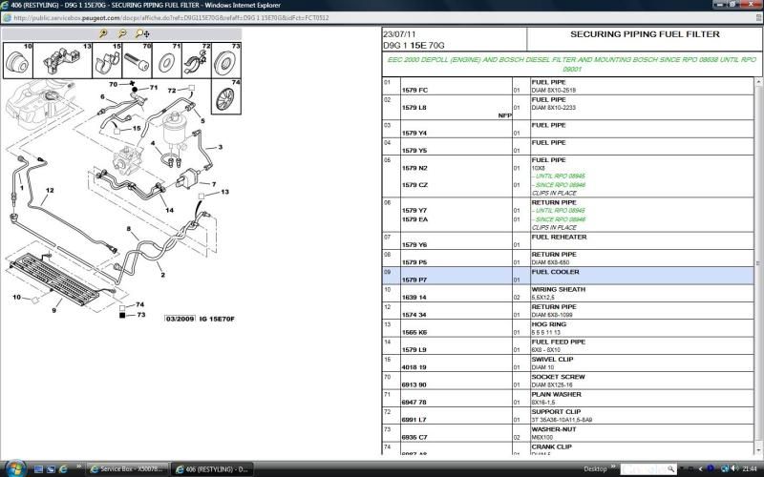Activate the zoom with pan magnifier tool
764x477 pixels.
pos(142,33)
